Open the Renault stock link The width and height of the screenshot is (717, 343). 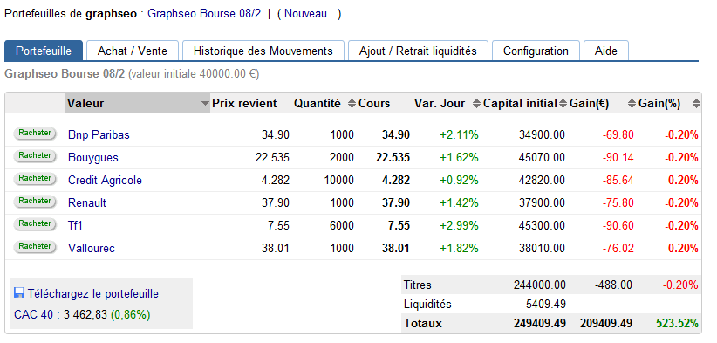[x=87, y=202]
